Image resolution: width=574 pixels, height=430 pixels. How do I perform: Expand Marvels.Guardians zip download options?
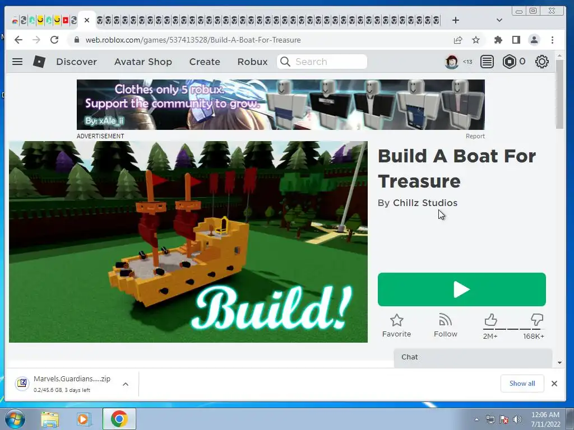pyautogui.click(x=126, y=384)
